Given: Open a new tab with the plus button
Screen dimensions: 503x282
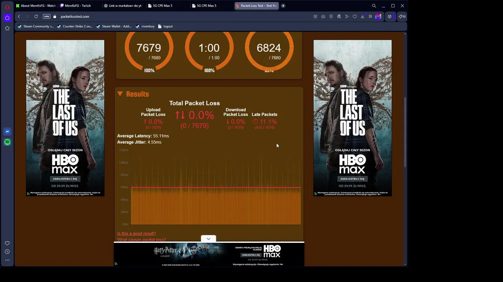Looking at the screenshot, I should click(x=283, y=6).
